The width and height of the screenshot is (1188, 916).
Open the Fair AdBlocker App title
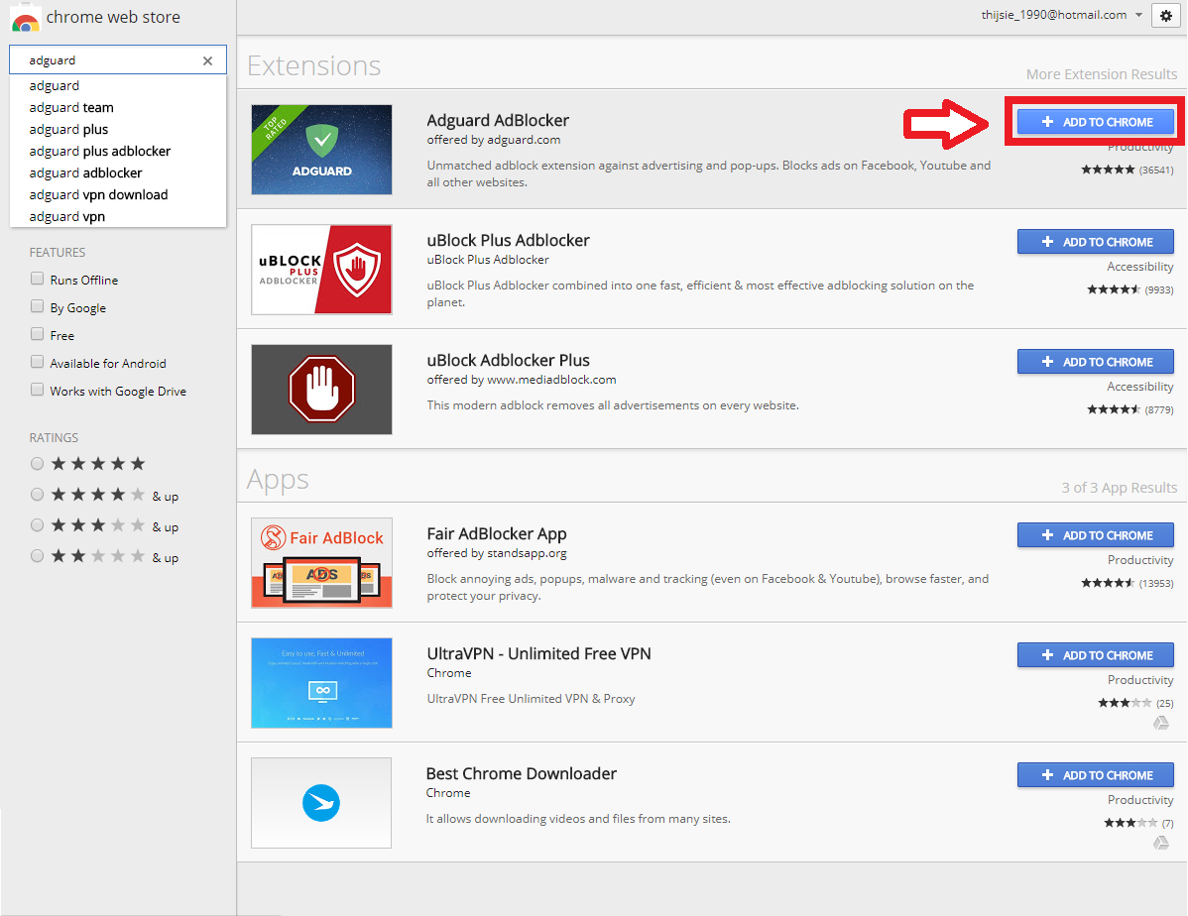[x=496, y=533]
